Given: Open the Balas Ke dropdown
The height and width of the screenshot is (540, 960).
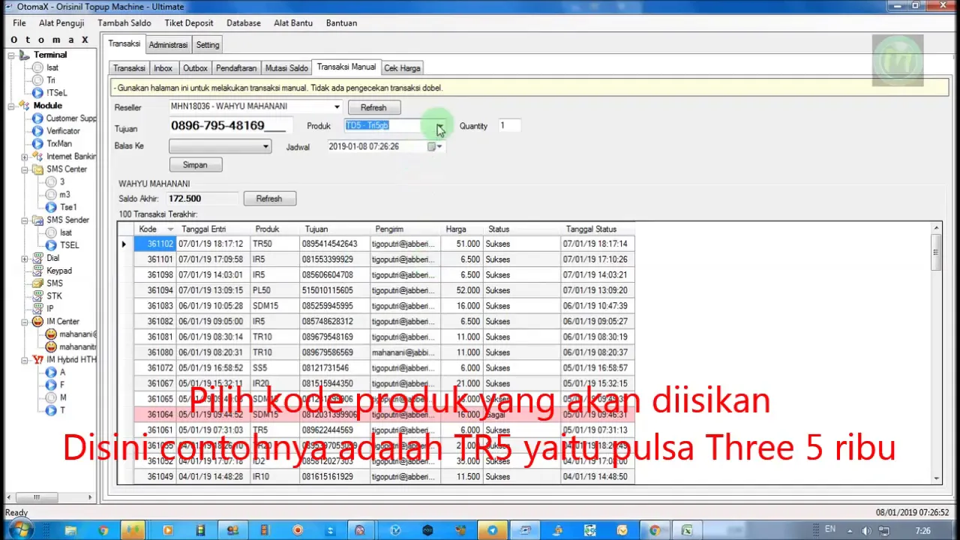Looking at the screenshot, I should click(265, 146).
